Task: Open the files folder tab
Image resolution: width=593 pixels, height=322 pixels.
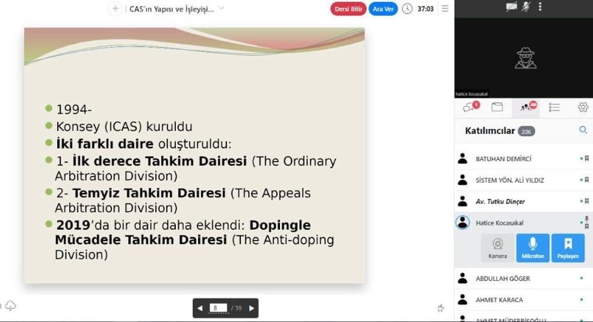Action: click(x=497, y=107)
